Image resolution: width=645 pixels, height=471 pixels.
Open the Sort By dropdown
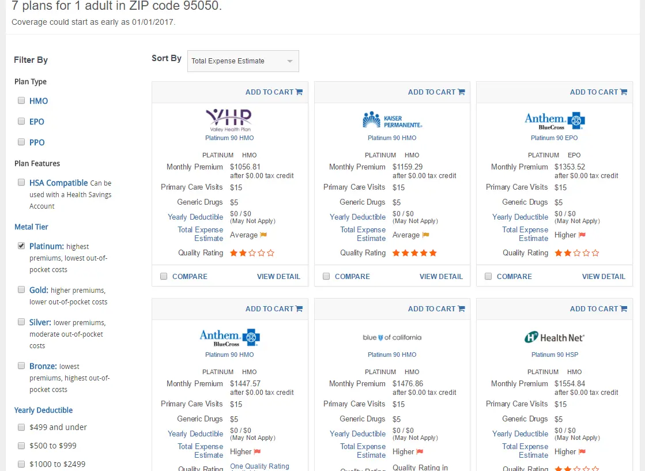[243, 61]
